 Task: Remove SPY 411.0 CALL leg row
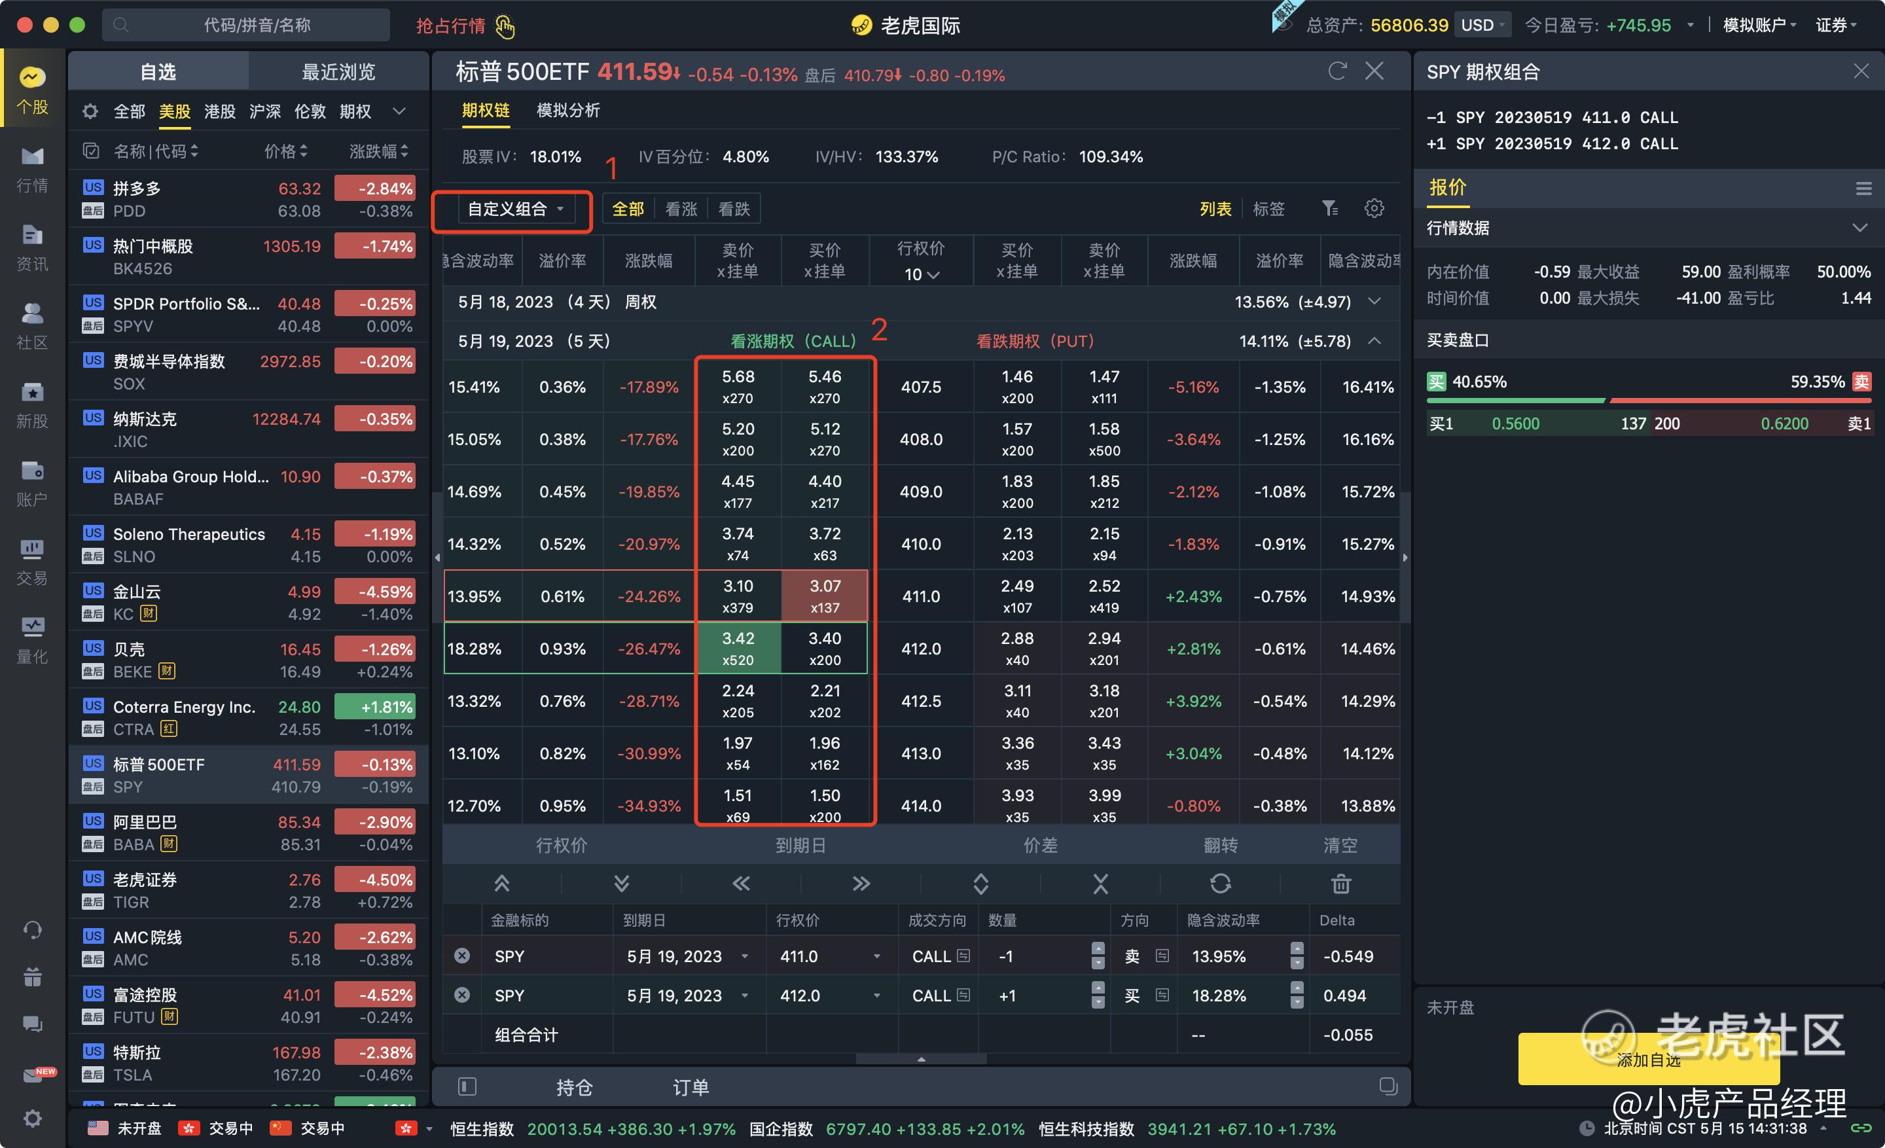click(462, 956)
